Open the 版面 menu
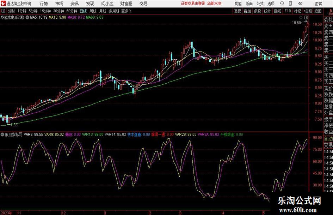This screenshot has height=215, width=333. point(249,4)
